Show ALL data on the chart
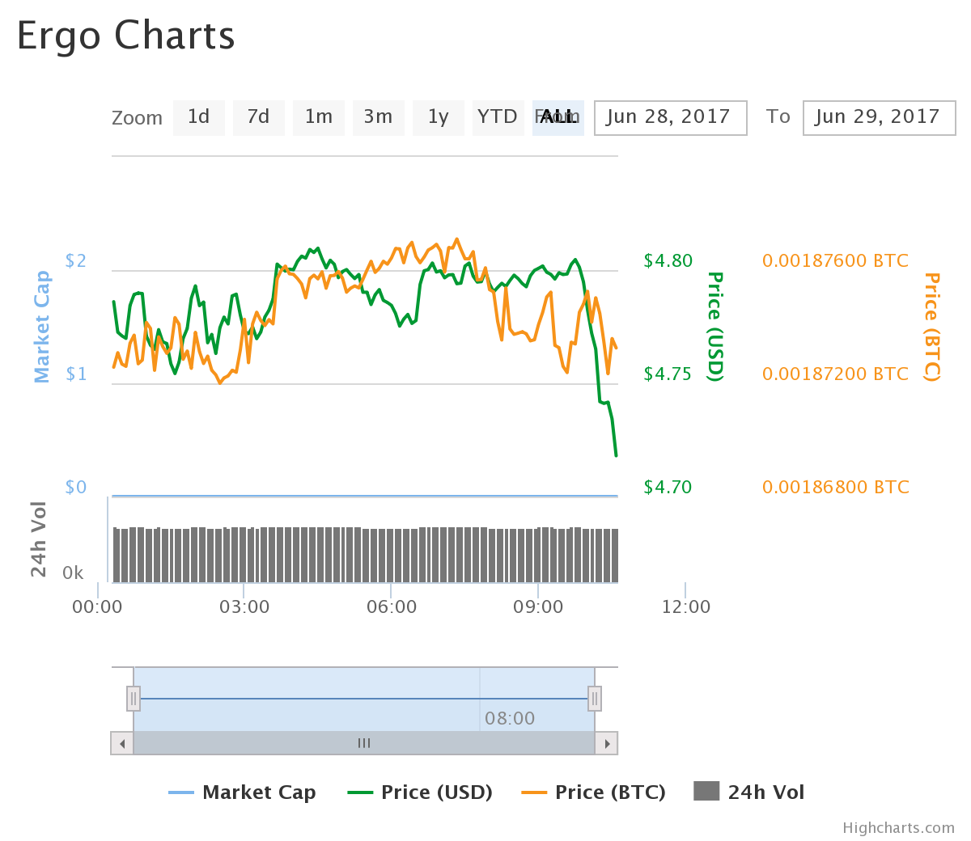The image size is (971, 841). [x=558, y=117]
